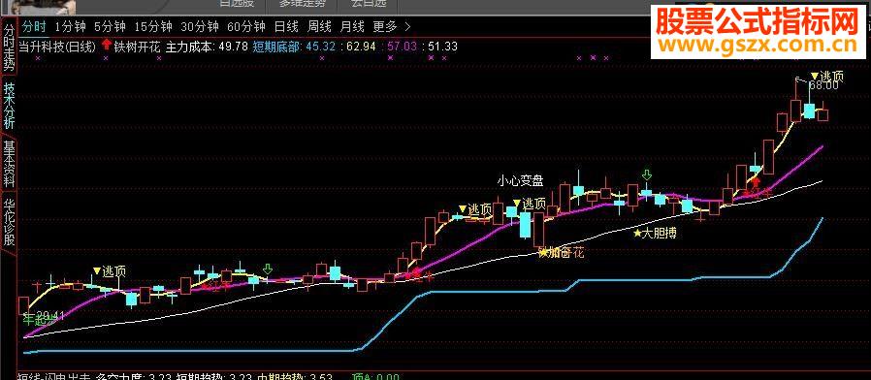Click the 逃顶 marker beside 68.00
This screenshot has height=380, width=871.
click(x=827, y=77)
